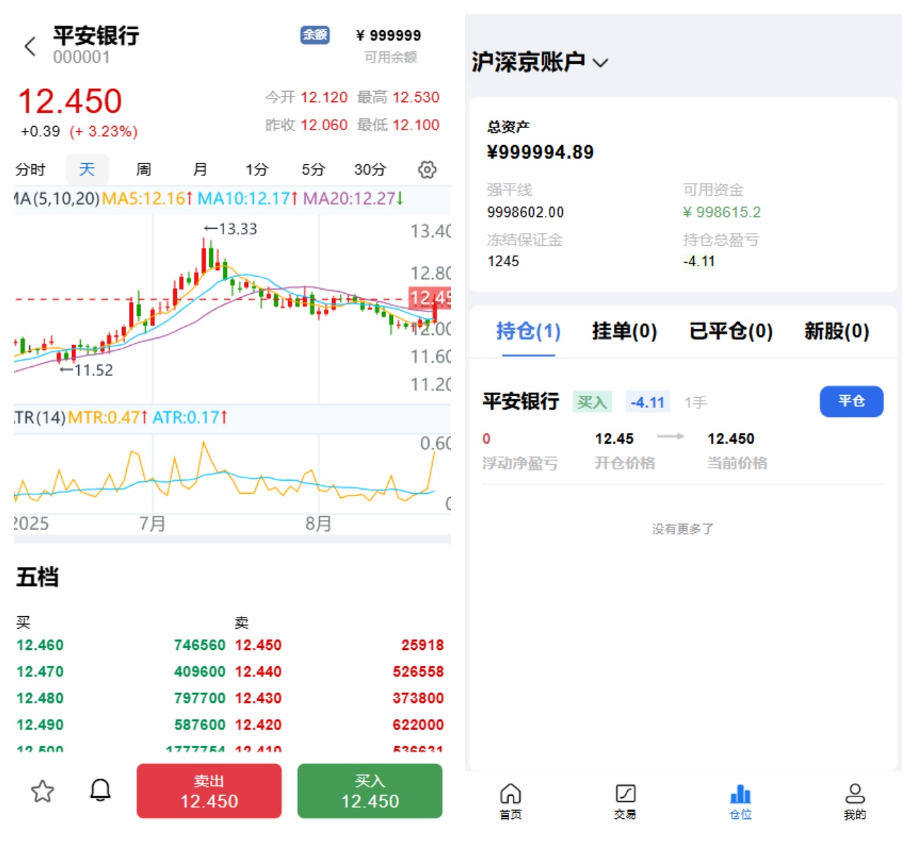Select the 30分 chart interval

click(370, 170)
